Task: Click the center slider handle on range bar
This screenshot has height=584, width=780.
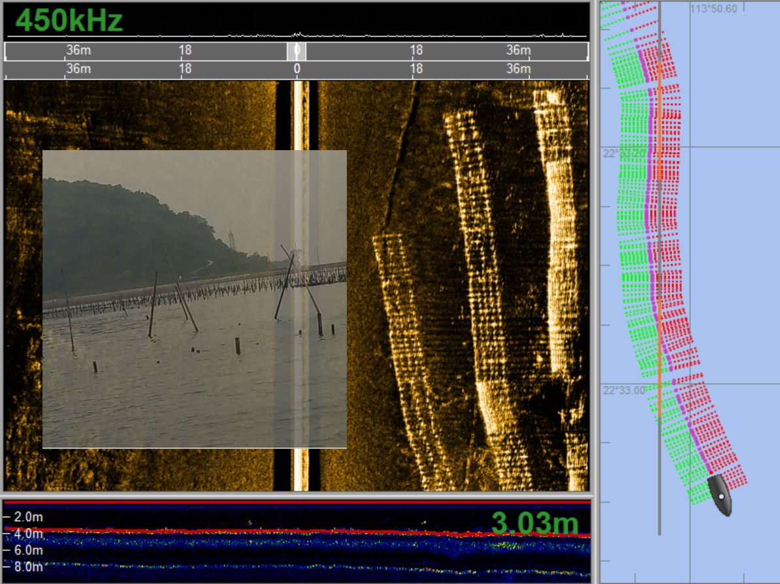Action: click(297, 51)
